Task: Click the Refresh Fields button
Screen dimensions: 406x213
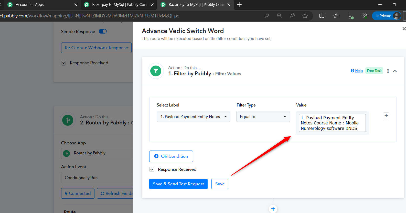Action: [x=115, y=194]
